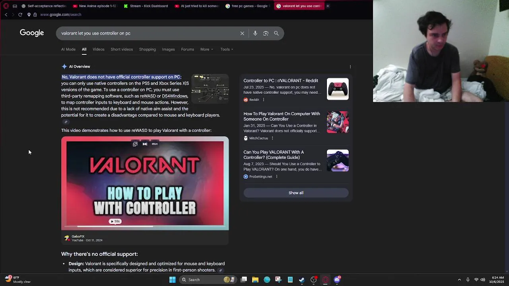Switch to New Anime episode 1-12 tab

click(x=95, y=6)
